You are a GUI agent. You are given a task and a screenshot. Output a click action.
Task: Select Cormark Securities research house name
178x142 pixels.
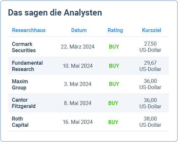click(24, 47)
